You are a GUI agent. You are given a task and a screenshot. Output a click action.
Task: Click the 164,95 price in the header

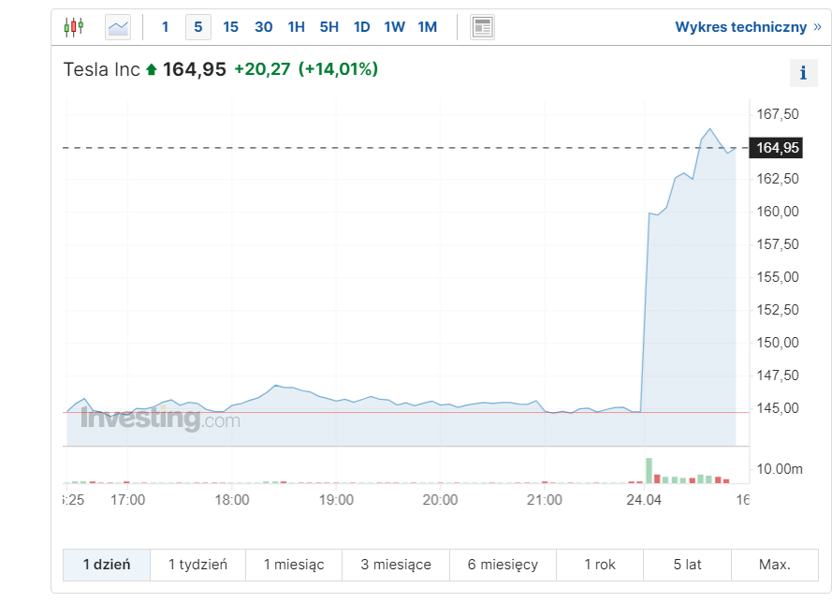point(195,69)
